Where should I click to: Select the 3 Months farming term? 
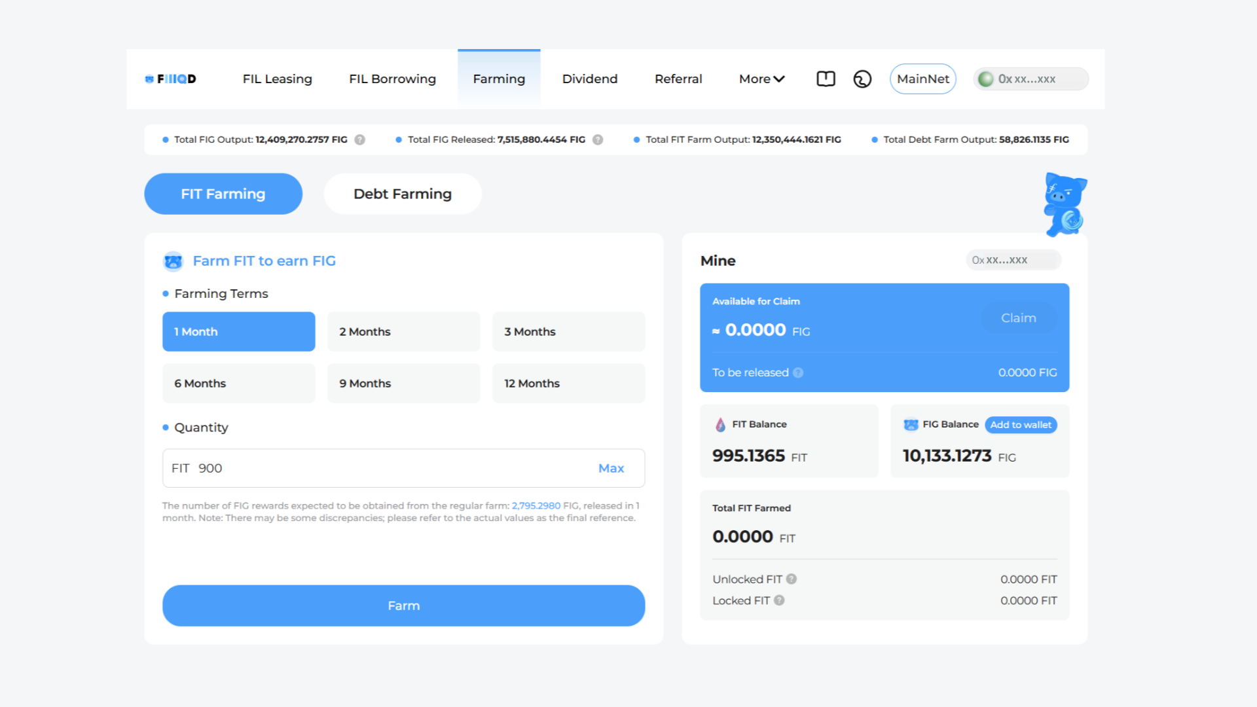[568, 332]
